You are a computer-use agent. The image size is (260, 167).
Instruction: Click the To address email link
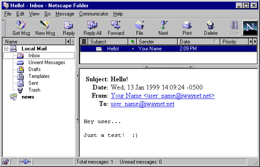pyautogui.click(x=142, y=104)
